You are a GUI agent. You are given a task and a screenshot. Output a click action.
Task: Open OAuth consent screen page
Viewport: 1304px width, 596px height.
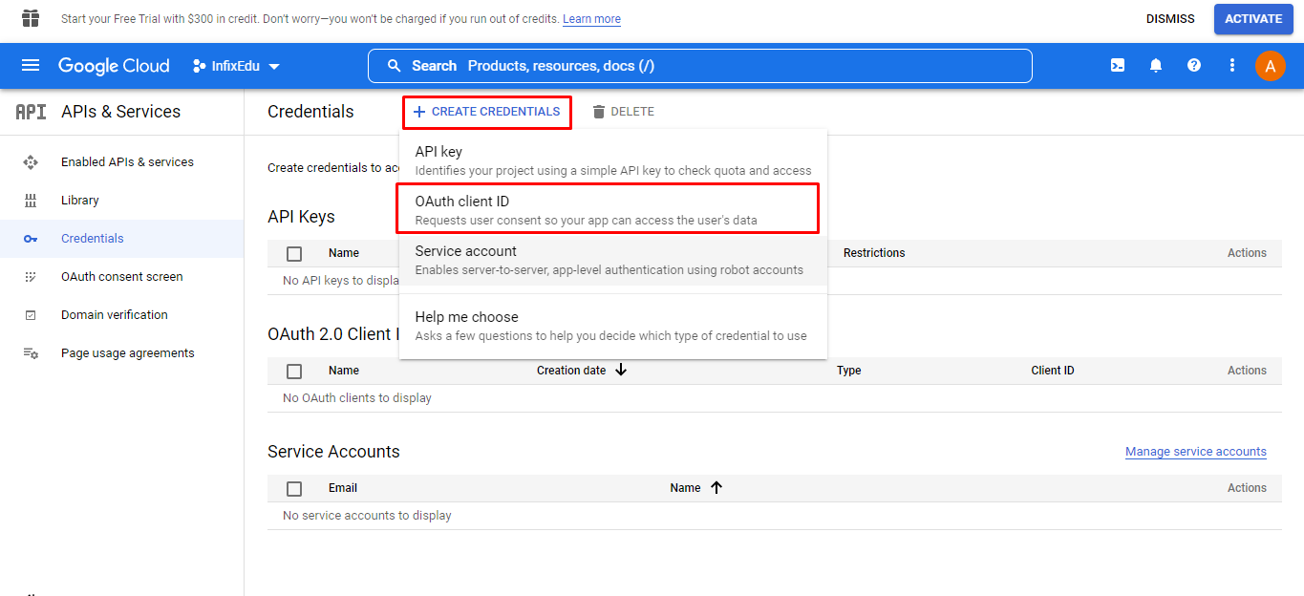(121, 277)
